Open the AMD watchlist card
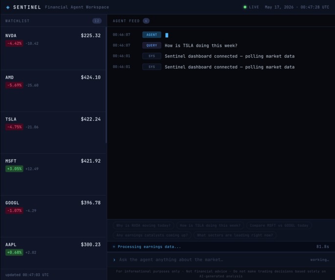This screenshot has width=335, height=280. 53,90
